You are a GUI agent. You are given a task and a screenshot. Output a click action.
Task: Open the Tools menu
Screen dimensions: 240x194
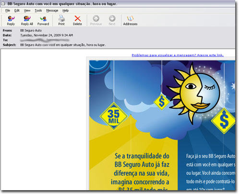(38, 11)
